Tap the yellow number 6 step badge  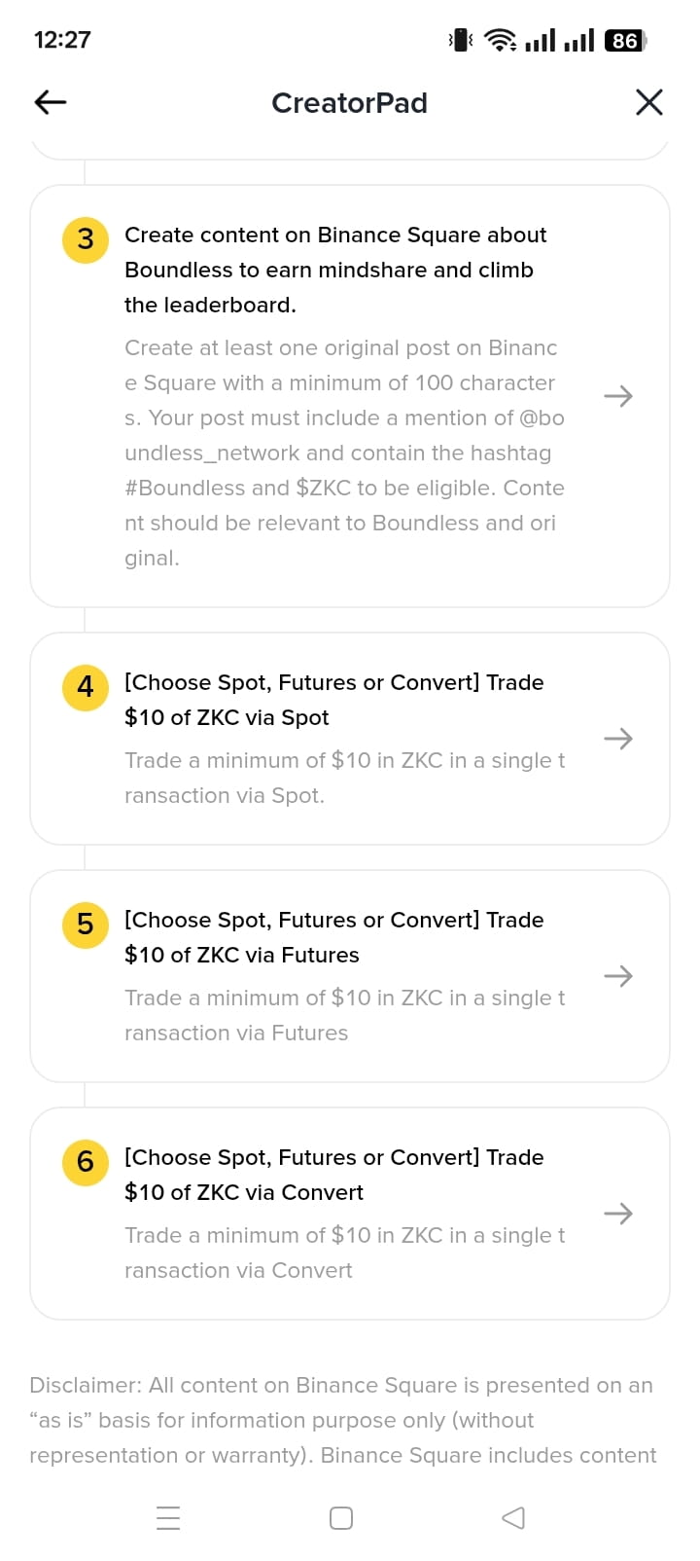[x=86, y=1162]
